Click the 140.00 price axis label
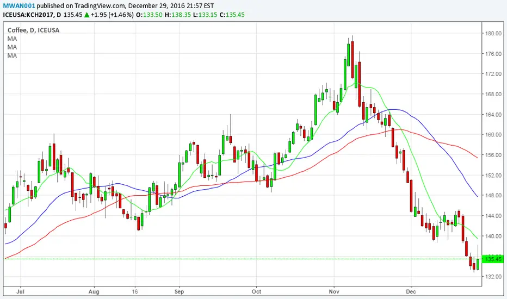Image resolution: width=507 pixels, height=299 pixels. pos(493,236)
